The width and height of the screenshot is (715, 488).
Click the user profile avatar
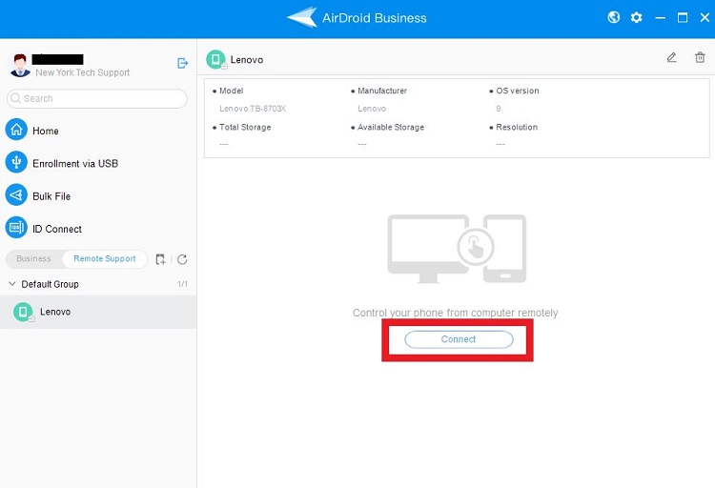pos(19,65)
